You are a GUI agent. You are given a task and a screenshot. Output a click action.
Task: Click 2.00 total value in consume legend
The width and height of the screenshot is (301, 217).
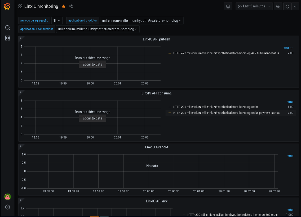click(x=290, y=113)
